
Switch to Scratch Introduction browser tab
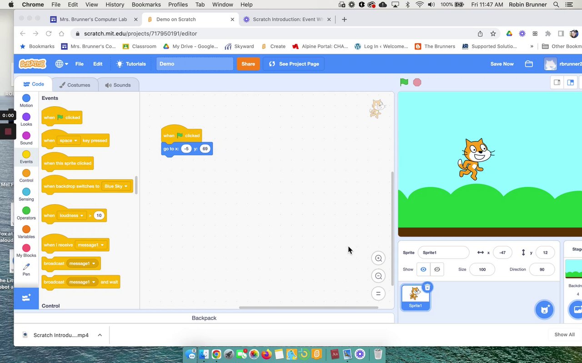click(x=287, y=20)
